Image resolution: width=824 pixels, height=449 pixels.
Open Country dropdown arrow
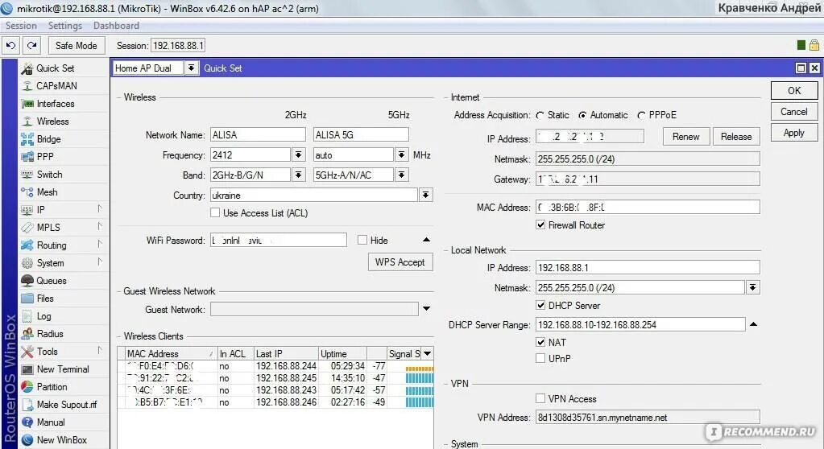tap(425, 196)
